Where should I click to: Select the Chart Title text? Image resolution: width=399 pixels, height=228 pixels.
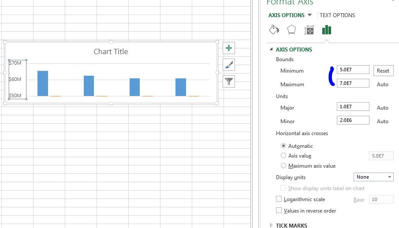[111, 51]
